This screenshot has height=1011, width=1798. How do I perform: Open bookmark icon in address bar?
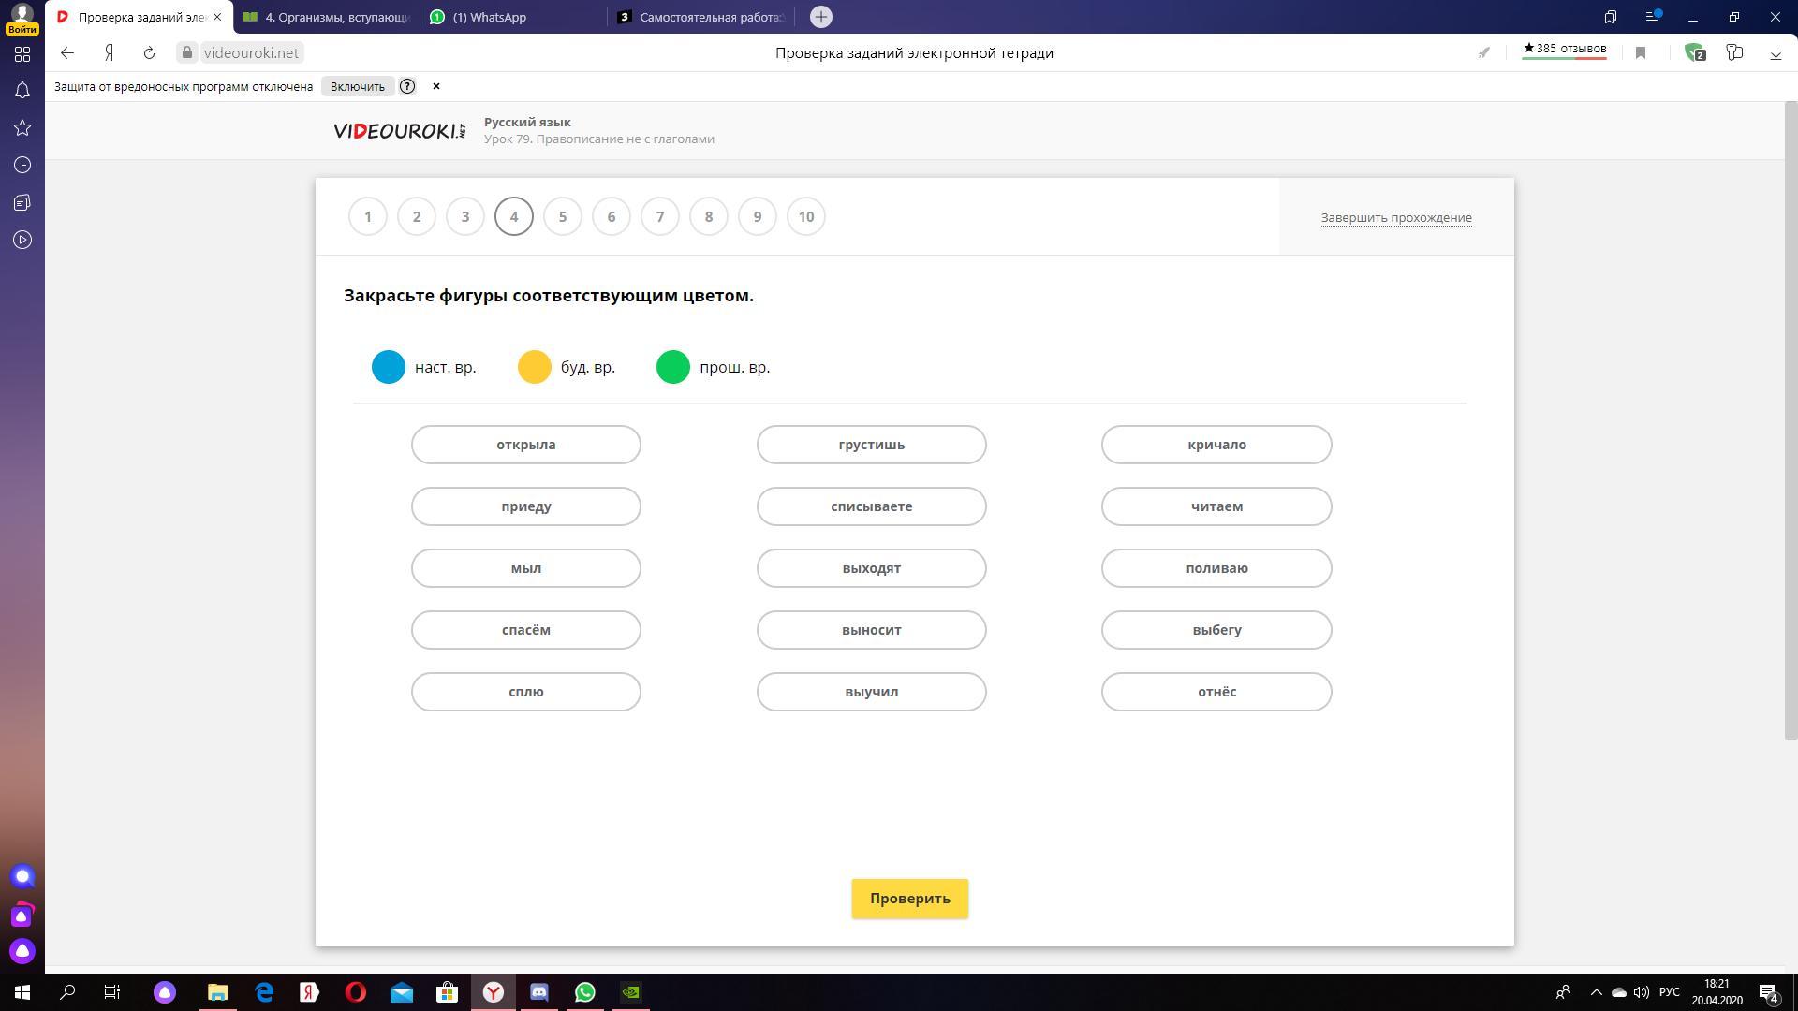tap(1641, 53)
